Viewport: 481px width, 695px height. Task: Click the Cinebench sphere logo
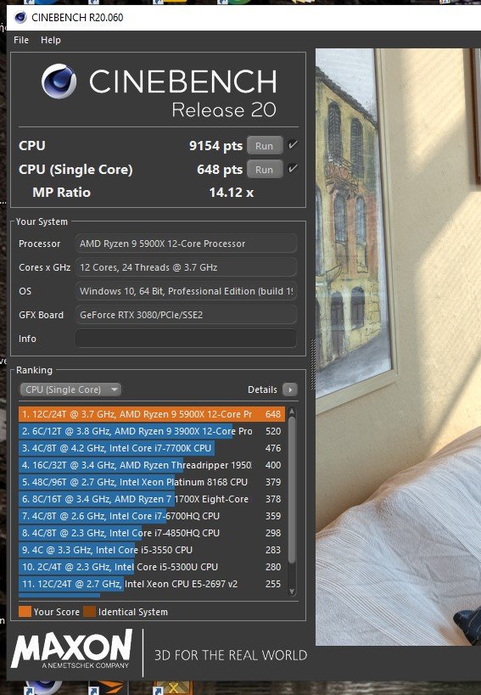(59, 81)
